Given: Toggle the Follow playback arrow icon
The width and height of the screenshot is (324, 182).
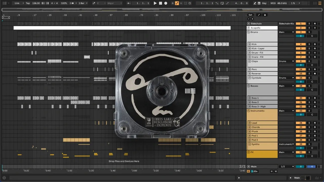Looking at the screenshot, I should pos(129,3).
